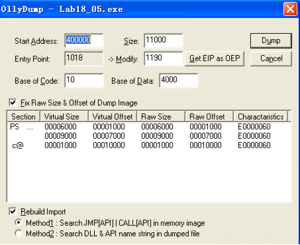This screenshot has height=245, width=300.
Task: Click the read-only Entry Point field
Action: [84, 58]
